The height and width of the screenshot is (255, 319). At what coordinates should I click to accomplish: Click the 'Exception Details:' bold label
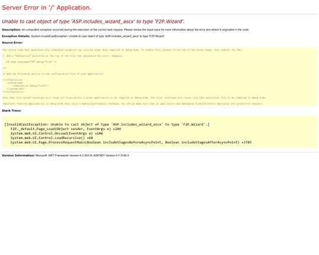[x=16, y=36]
